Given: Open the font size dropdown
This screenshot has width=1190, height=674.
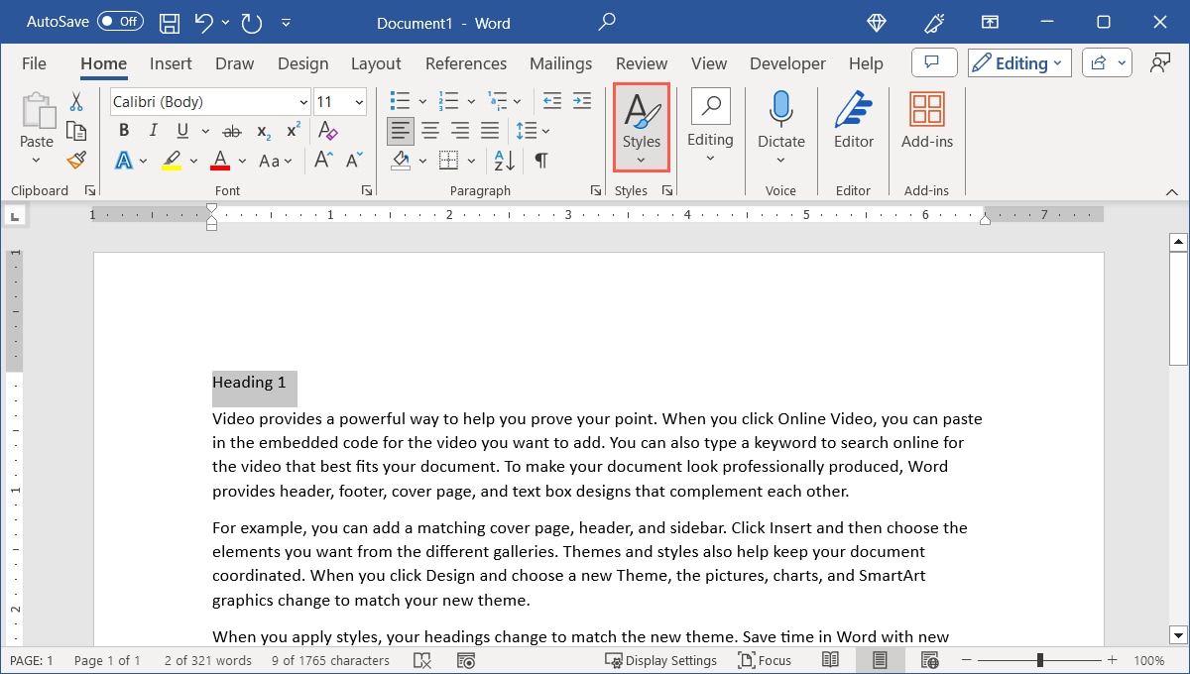Looking at the screenshot, I should [357, 101].
